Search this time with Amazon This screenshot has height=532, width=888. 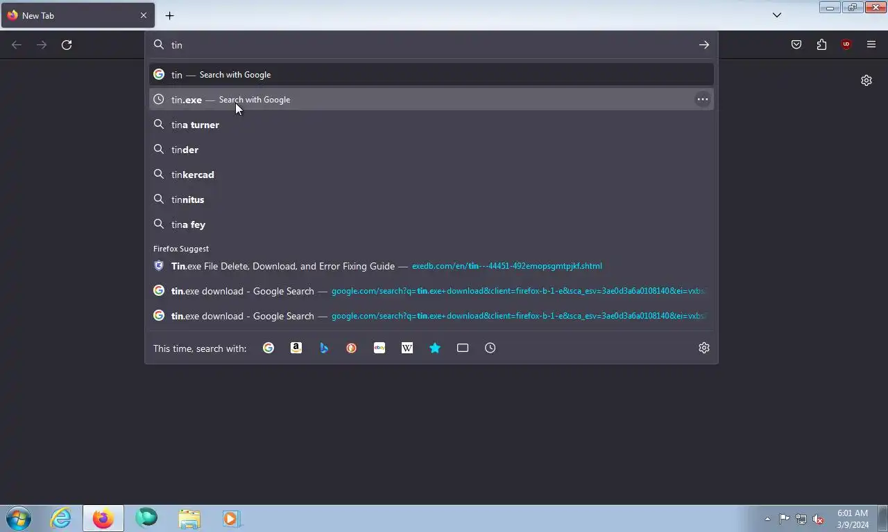coord(296,348)
